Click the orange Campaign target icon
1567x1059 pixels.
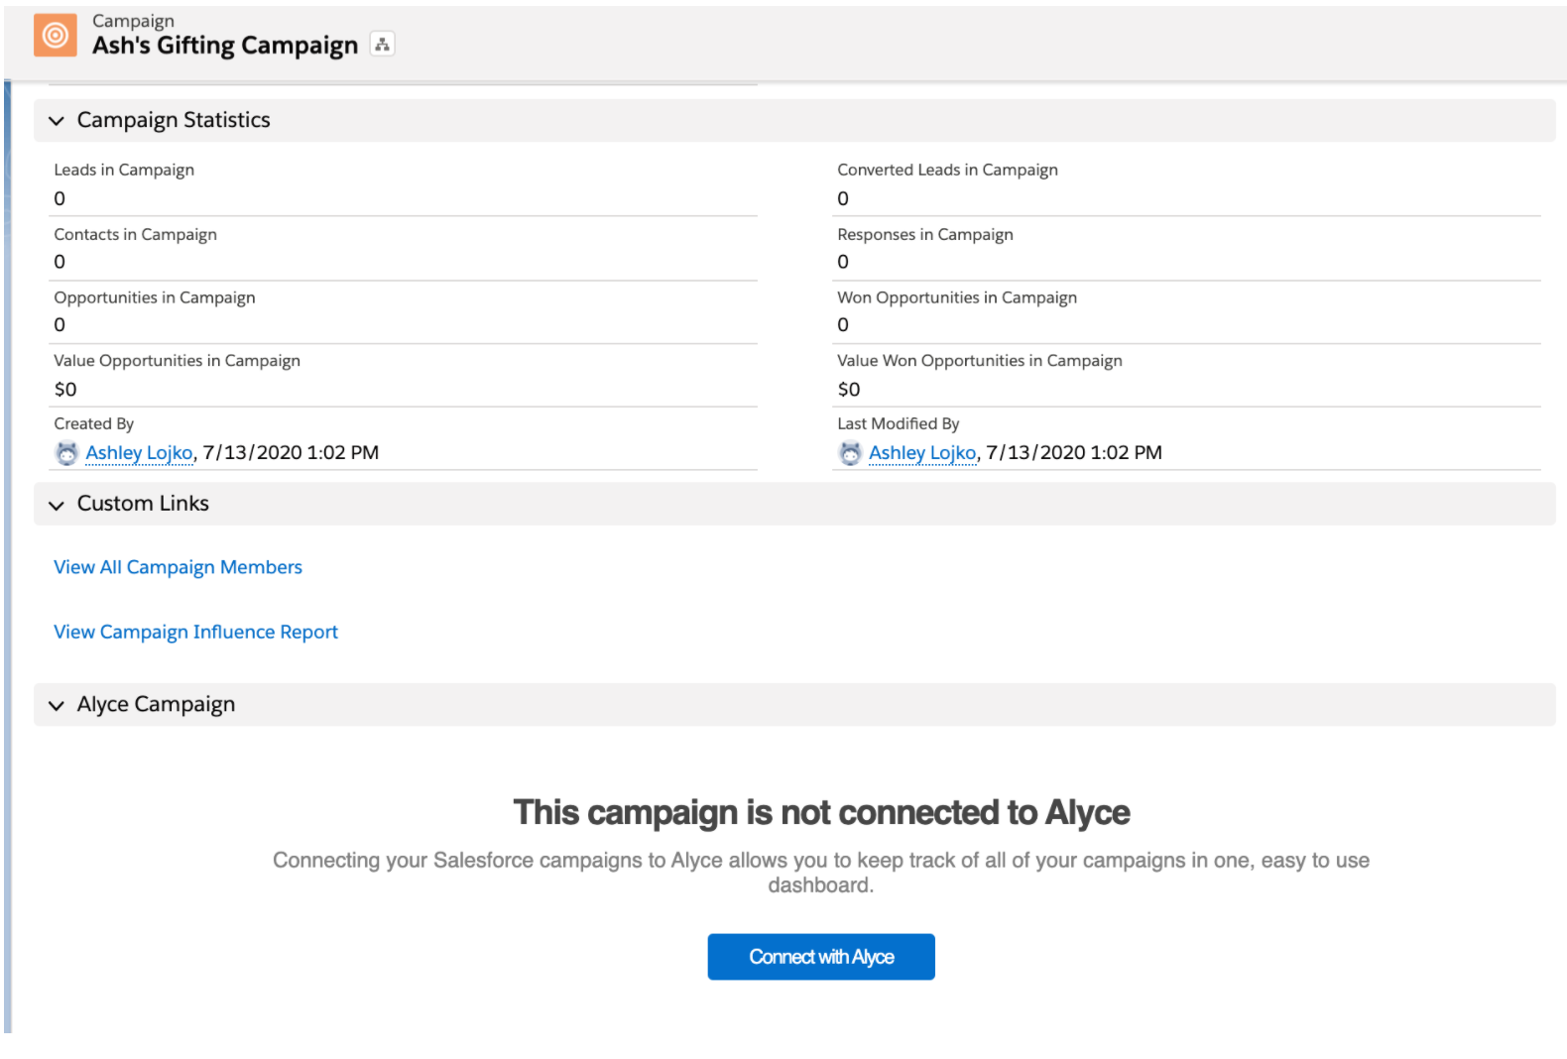[56, 36]
